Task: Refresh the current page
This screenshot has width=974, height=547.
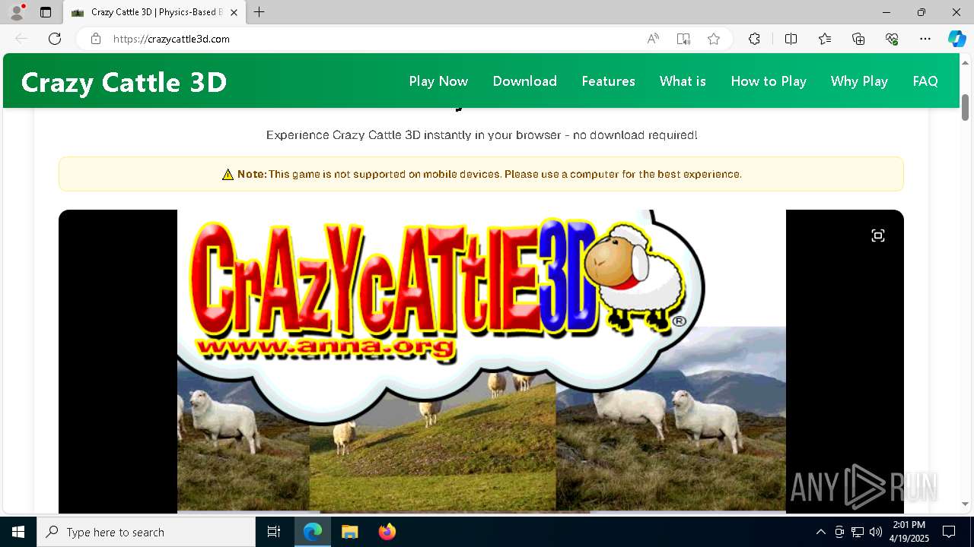Action: tap(55, 39)
